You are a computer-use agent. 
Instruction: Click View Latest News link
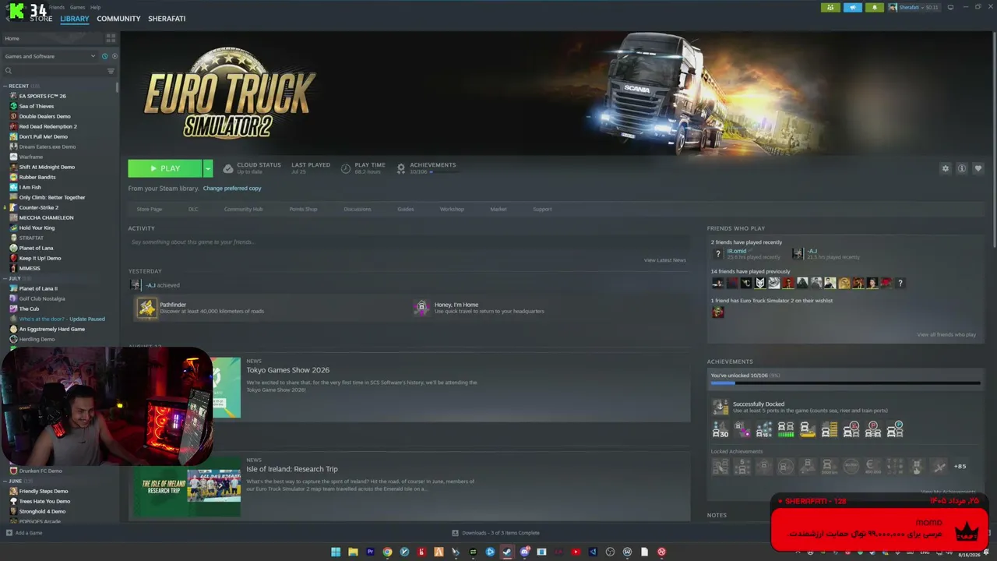[x=665, y=260]
